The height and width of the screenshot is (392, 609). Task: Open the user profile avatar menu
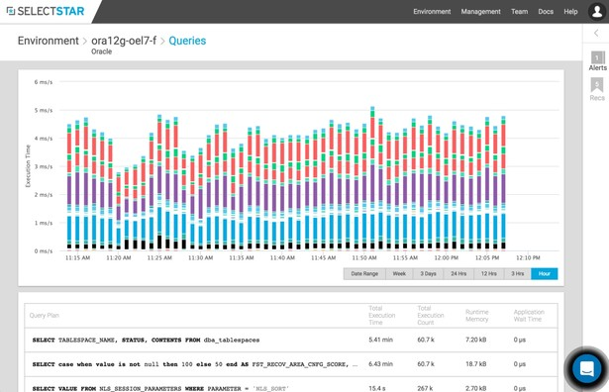(597, 11)
